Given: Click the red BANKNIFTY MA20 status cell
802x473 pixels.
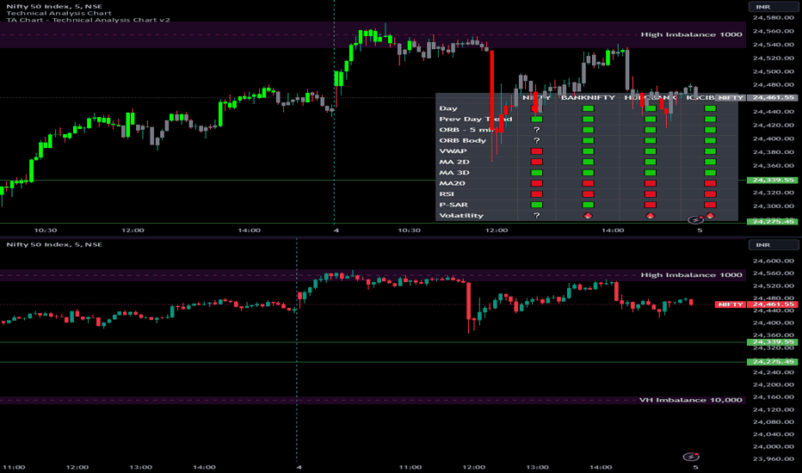Looking at the screenshot, I should pyautogui.click(x=588, y=183).
